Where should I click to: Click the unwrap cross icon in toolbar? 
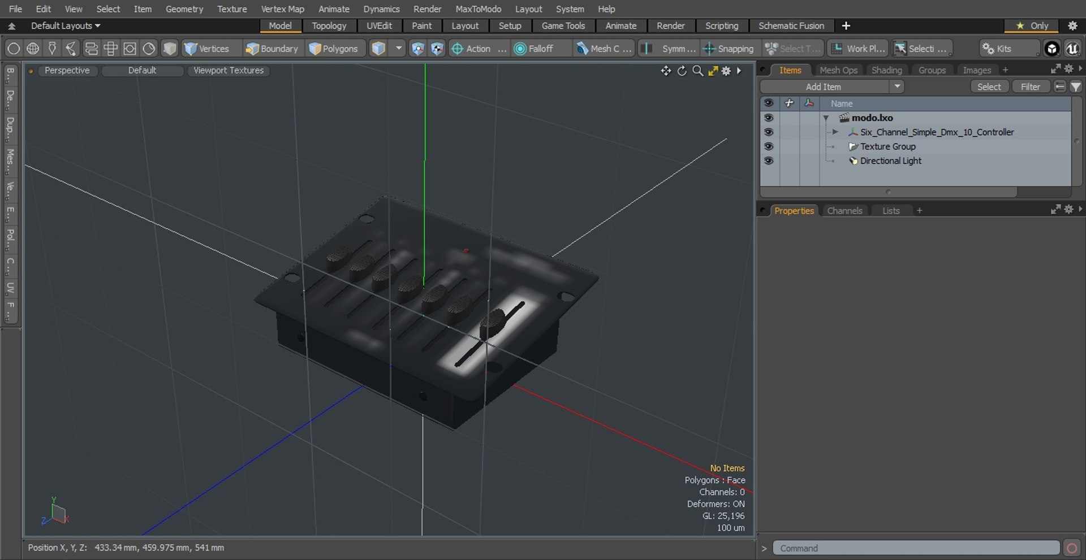(110, 49)
